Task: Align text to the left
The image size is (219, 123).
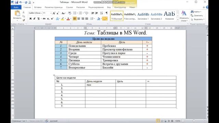Action: coord(75,18)
